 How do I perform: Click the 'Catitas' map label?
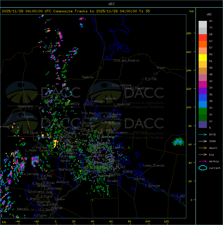(x=139, y=179)
